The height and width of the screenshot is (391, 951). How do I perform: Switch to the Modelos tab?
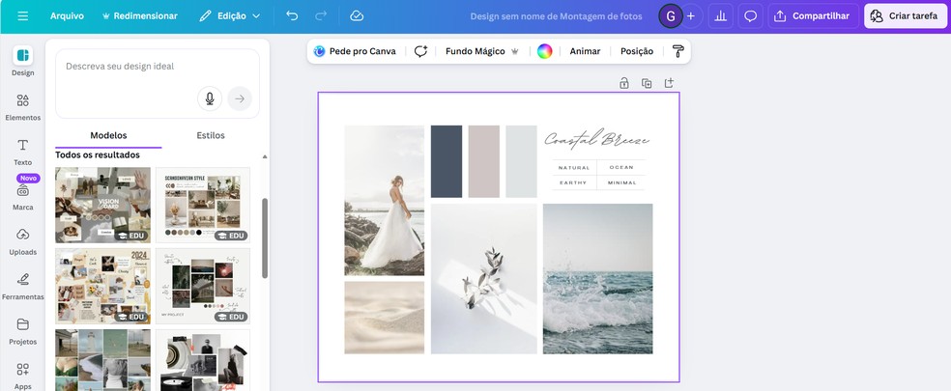point(108,135)
